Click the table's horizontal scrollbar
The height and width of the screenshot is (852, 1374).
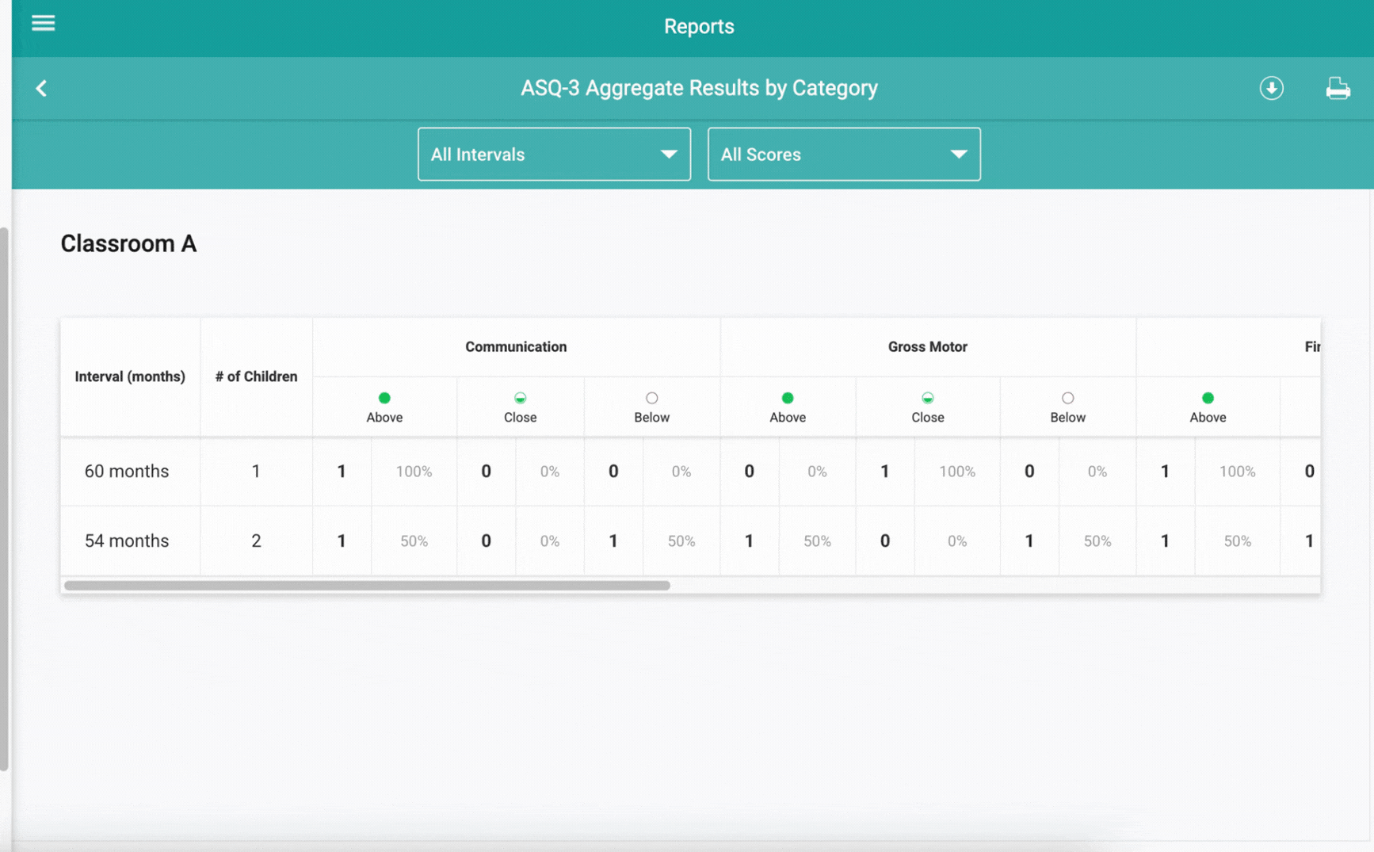coord(367,586)
